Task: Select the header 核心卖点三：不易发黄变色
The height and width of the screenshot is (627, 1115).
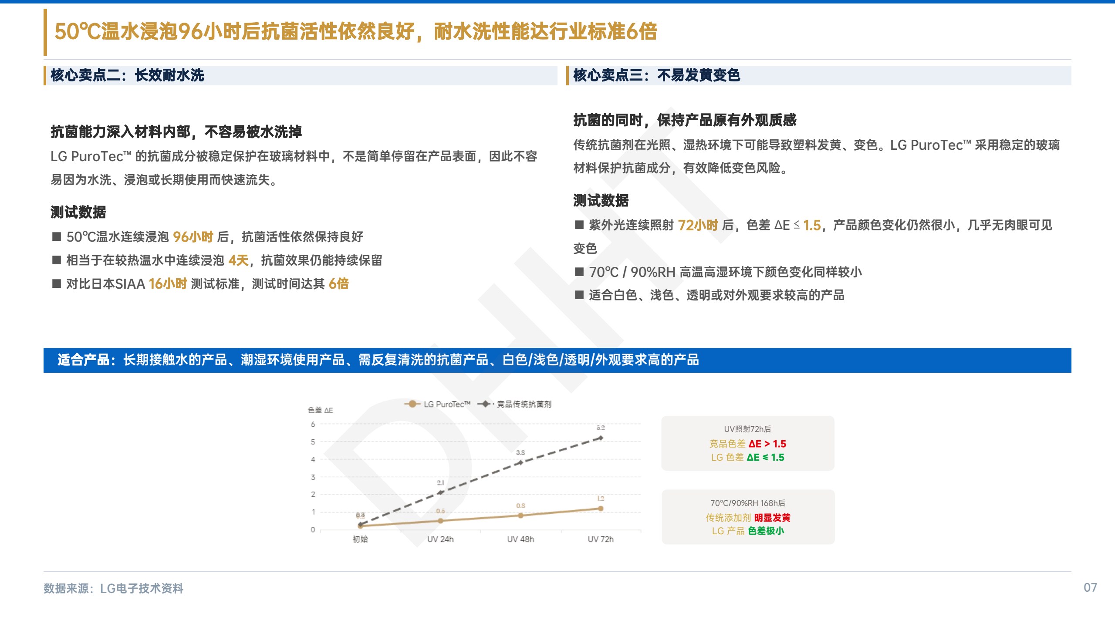Action: [656, 75]
